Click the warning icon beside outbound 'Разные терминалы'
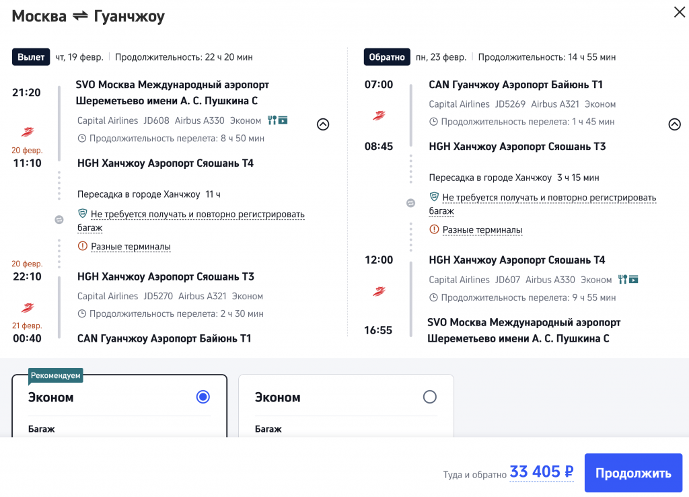The image size is (689, 497). [x=83, y=247]
